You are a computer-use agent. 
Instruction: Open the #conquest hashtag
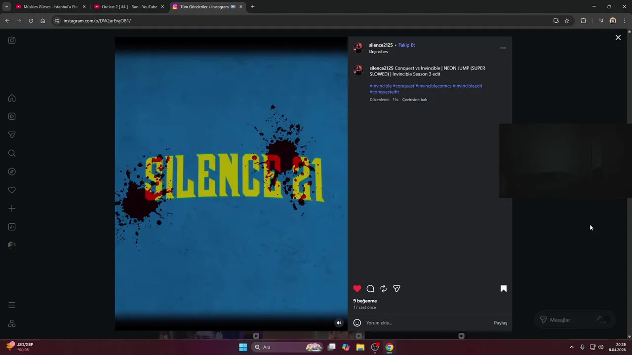pos(403,86)
